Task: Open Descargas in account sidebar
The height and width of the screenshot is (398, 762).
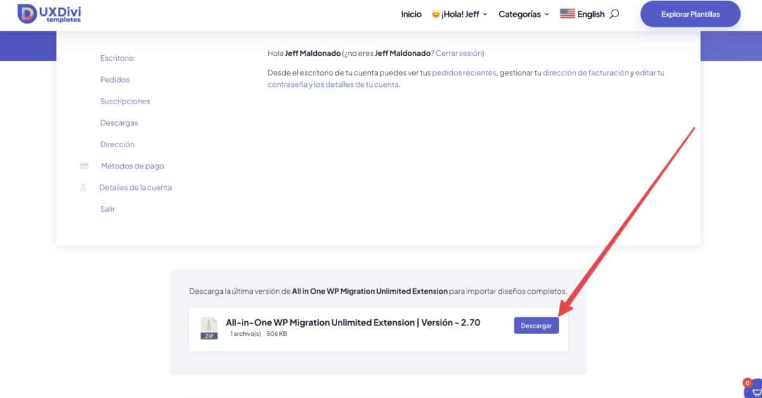Action: coord(119,123)
